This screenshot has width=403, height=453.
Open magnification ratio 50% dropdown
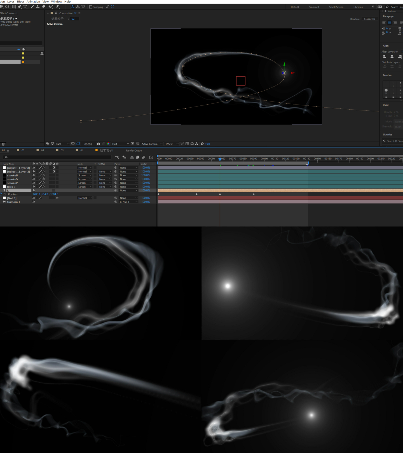coord(62,144)
